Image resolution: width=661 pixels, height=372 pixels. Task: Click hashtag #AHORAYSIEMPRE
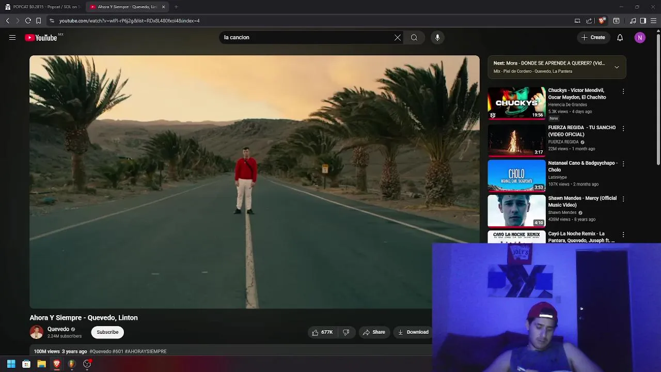coord(146,351)
